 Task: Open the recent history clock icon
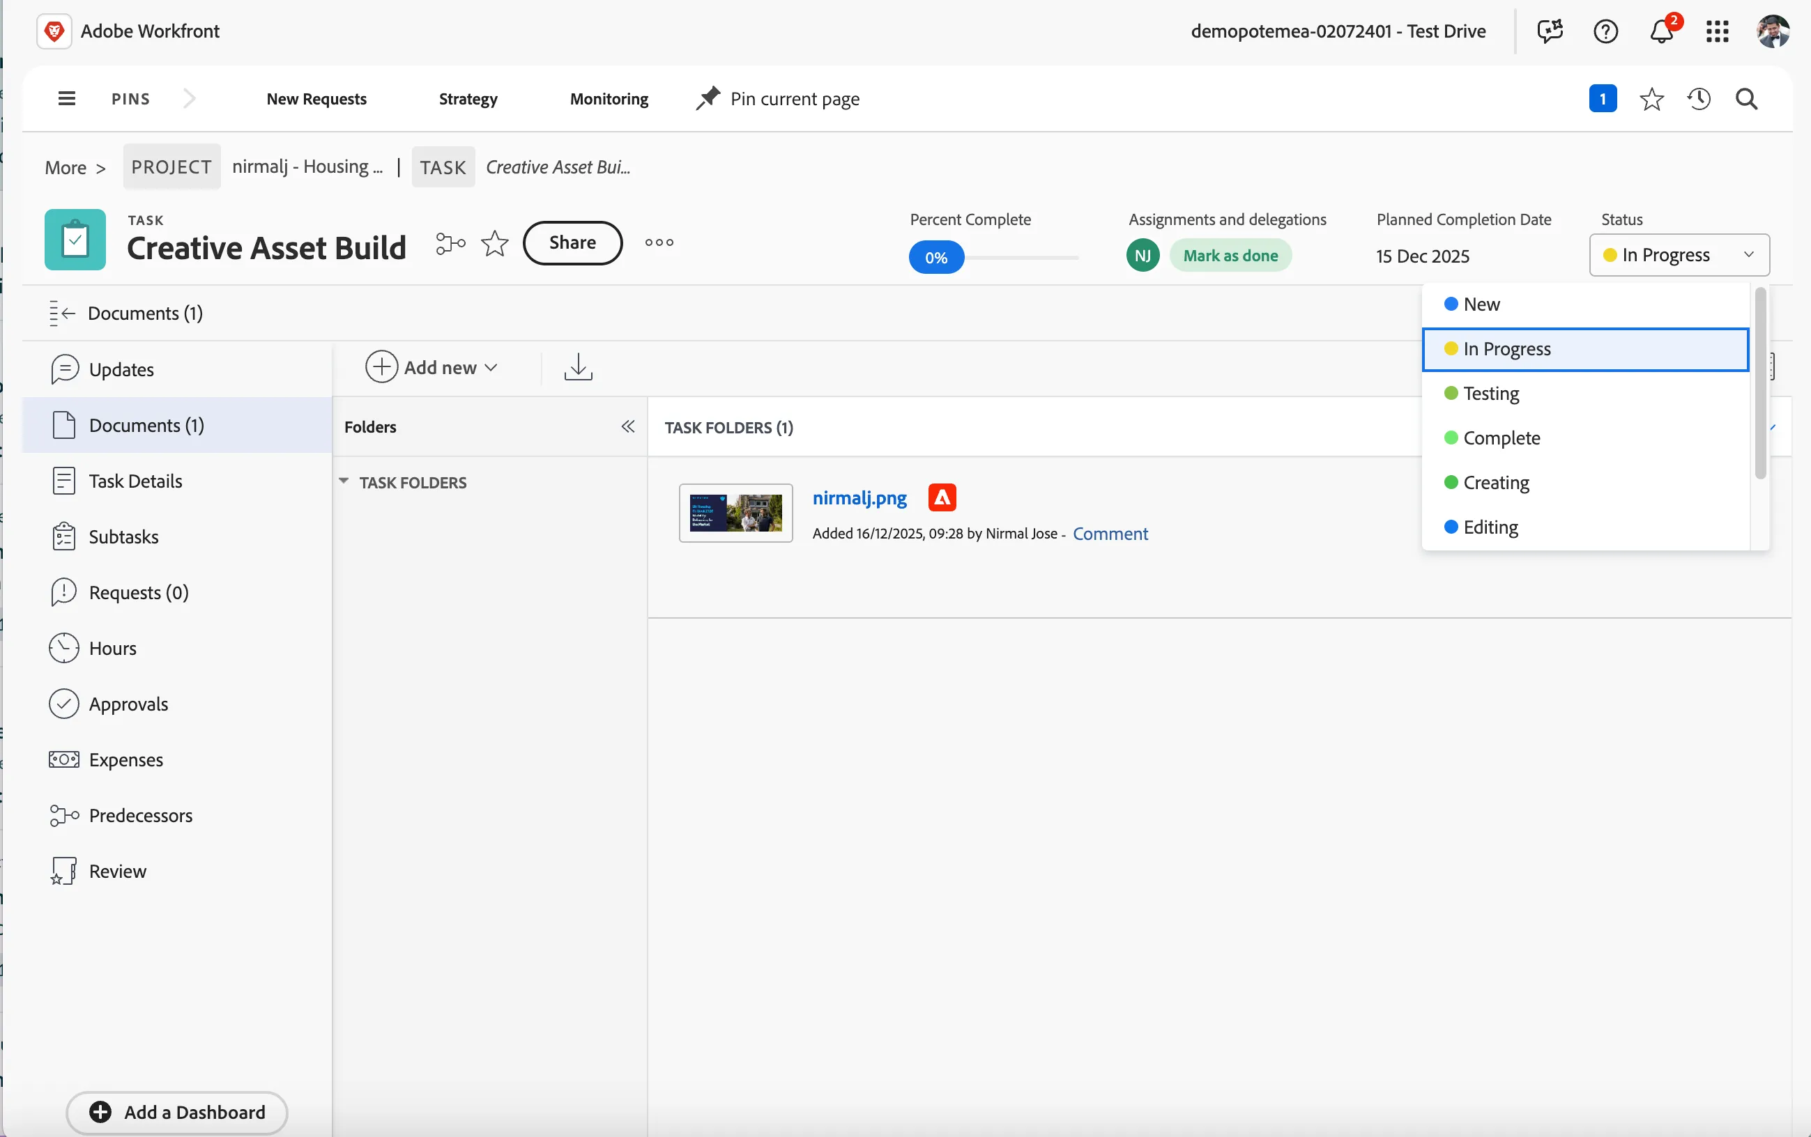[1699, 99]
